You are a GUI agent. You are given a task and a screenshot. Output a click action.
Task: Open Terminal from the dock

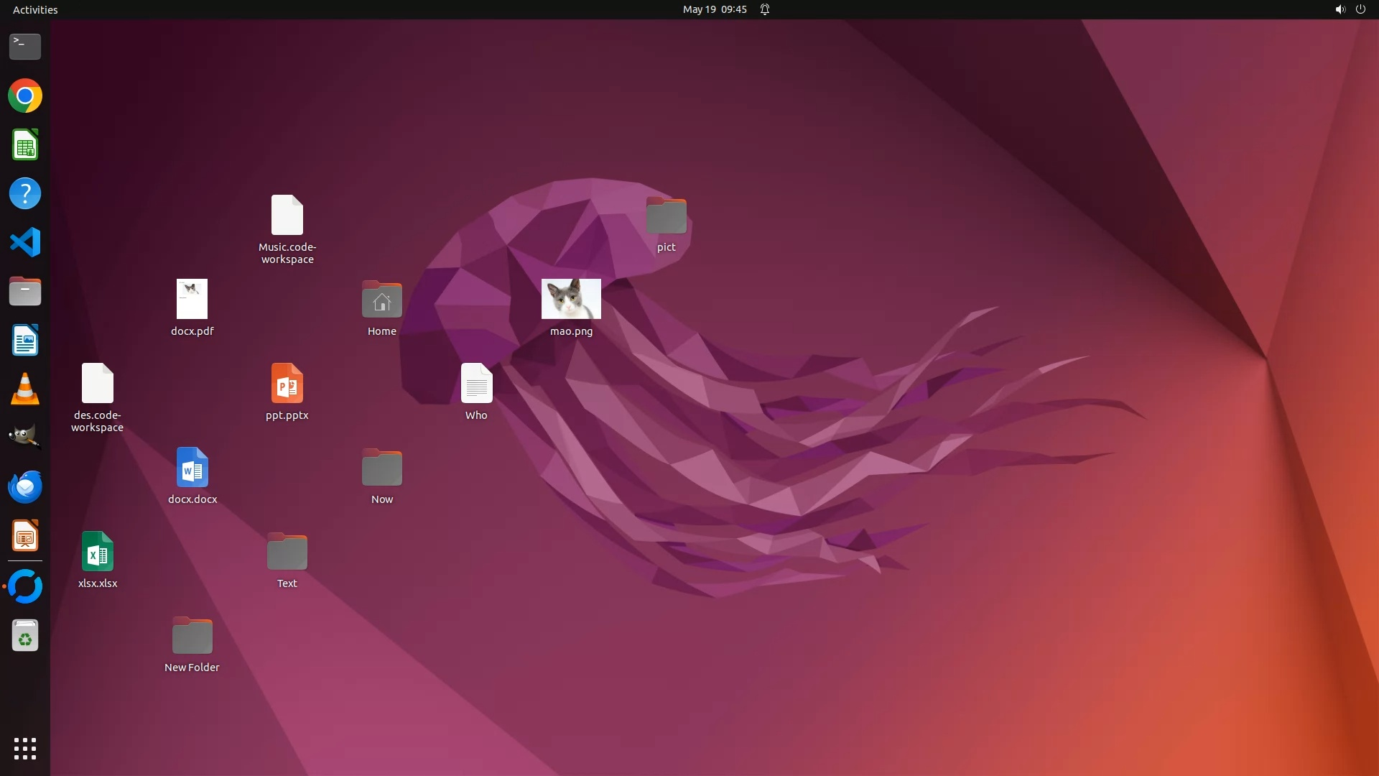pos(25,47)
